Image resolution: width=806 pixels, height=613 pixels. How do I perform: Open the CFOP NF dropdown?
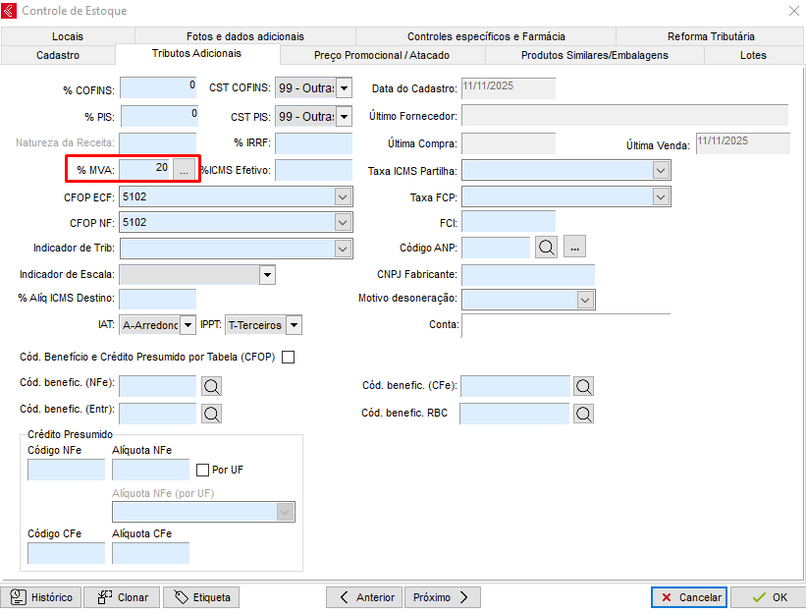(x=343, y=223)
